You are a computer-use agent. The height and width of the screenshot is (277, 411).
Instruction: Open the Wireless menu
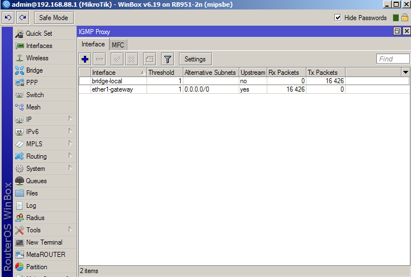point(45,58)
